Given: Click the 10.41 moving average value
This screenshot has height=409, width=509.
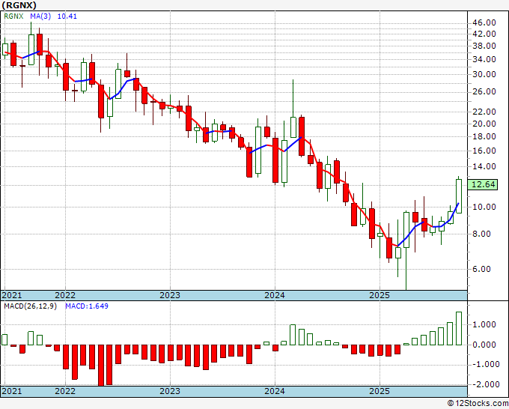Looking at the screenshot, I should (x=67, y=16).
